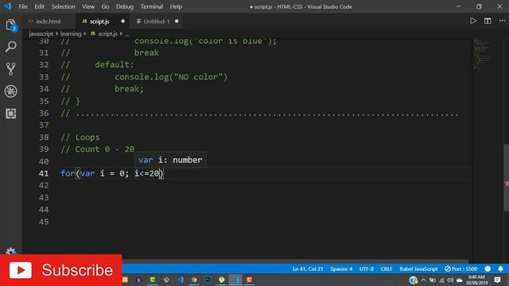Click the 'default:' comment on line 32
Viewport: 509px width, 286px height.
click(x=115, y=65)
